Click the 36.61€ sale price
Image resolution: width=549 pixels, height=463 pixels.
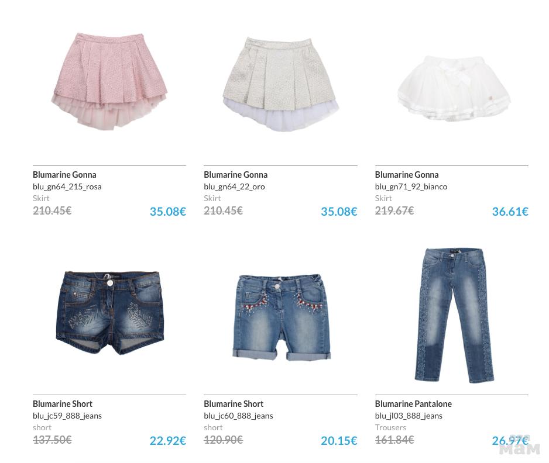pyautogui.click(x=510, y=211)
